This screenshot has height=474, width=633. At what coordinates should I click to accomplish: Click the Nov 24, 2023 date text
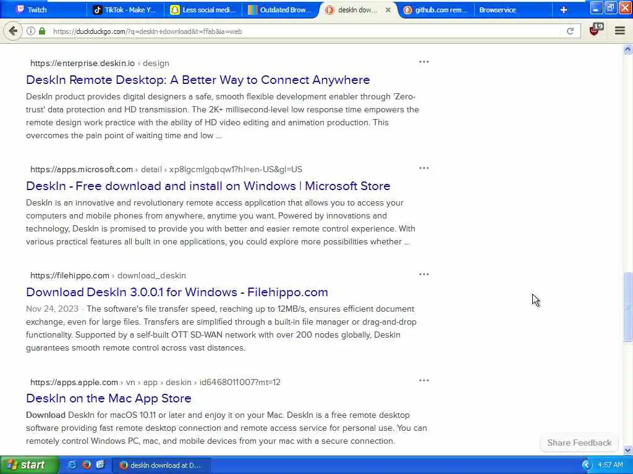point(52,309)
